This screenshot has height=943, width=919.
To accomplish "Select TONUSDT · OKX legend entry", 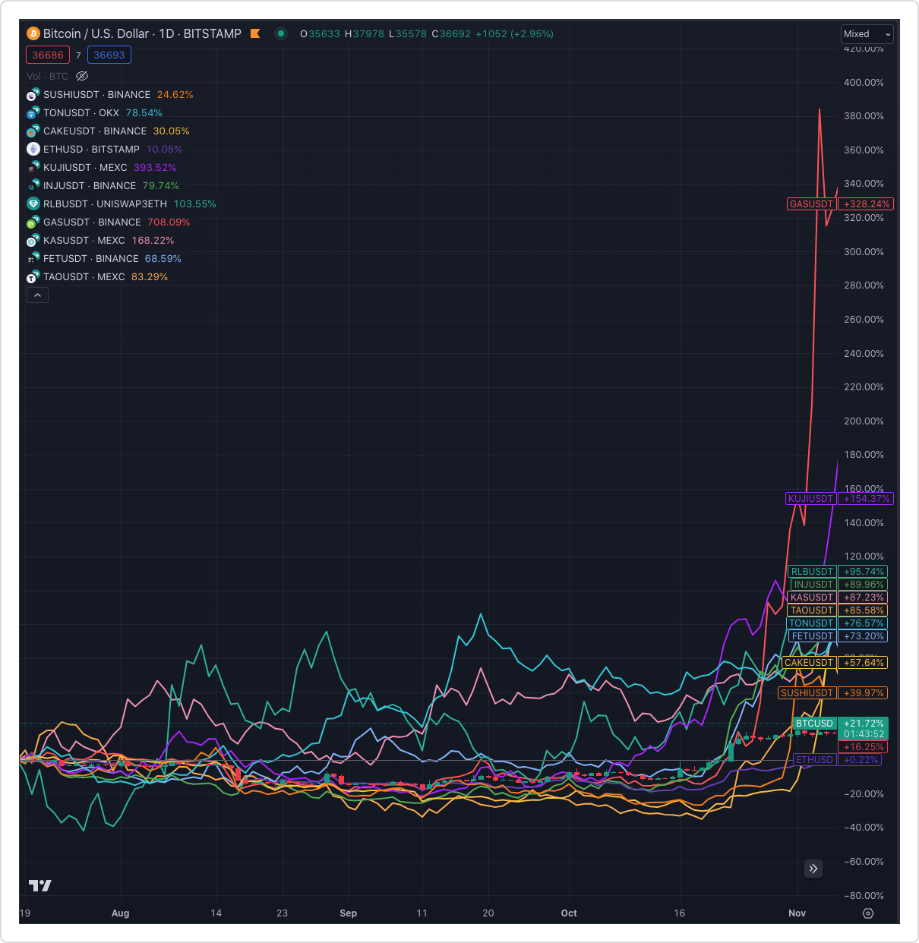I will [x=81, y=113].
